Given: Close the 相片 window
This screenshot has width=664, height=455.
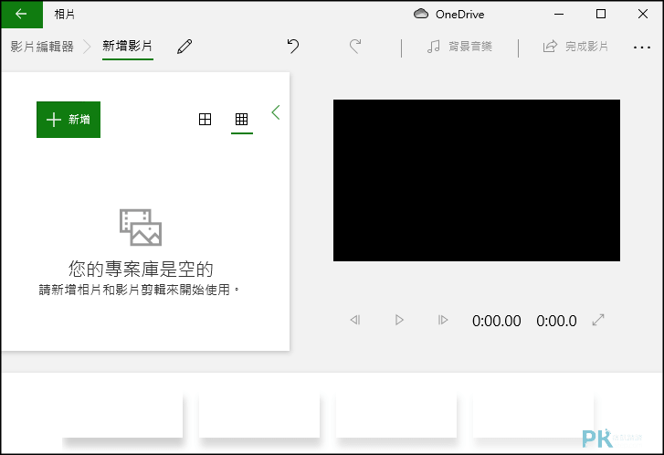Looking at the screenshot, I should [642, 14].
